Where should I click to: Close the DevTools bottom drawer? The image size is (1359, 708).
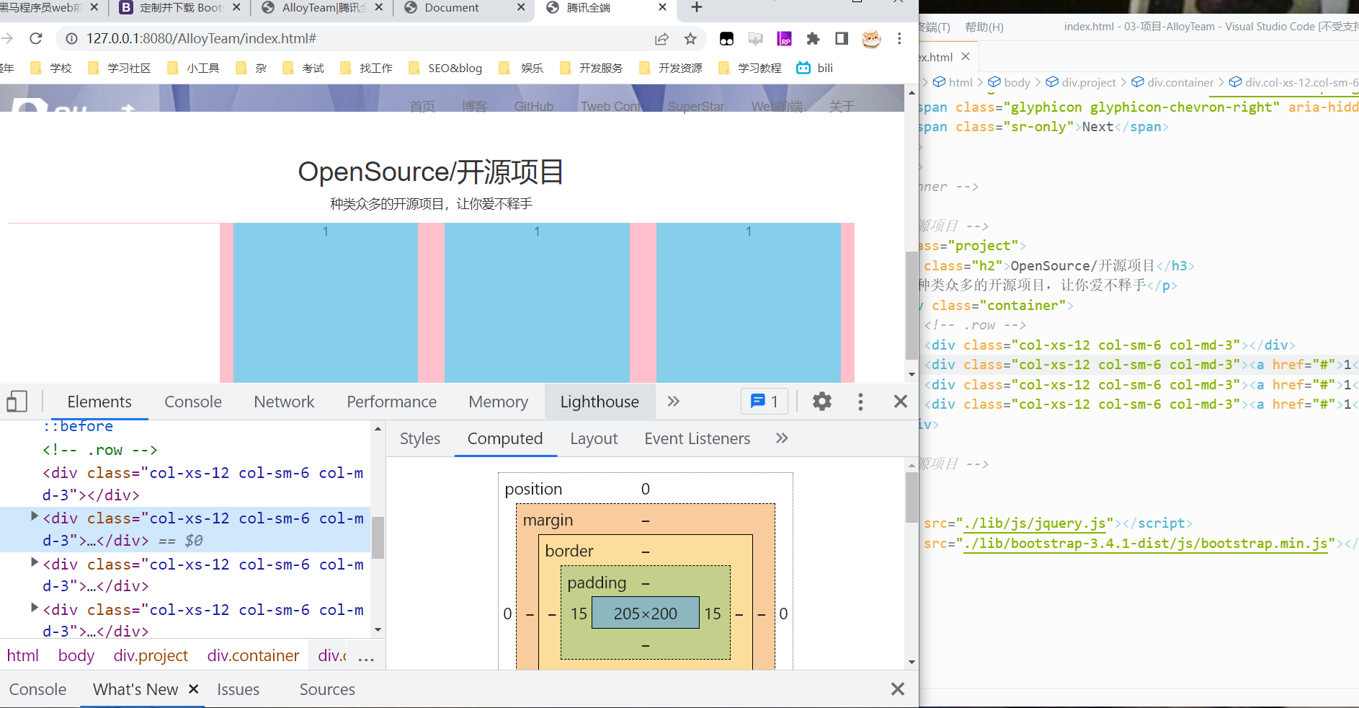pyautogui.click(x=898, y=689)
